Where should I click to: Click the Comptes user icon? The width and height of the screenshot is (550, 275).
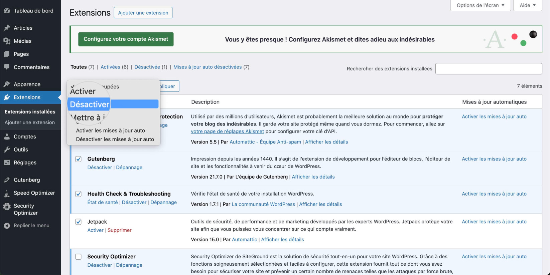(x=7, y=136)
